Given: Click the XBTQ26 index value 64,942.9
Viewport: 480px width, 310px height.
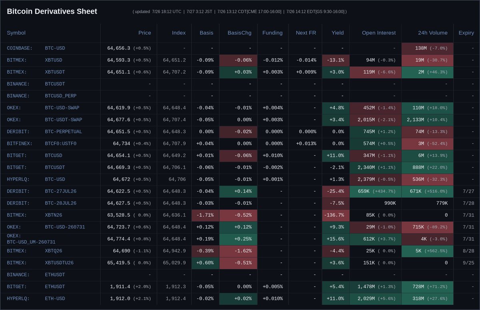Looking at the screenshot, I should click(x=174, y=251).
